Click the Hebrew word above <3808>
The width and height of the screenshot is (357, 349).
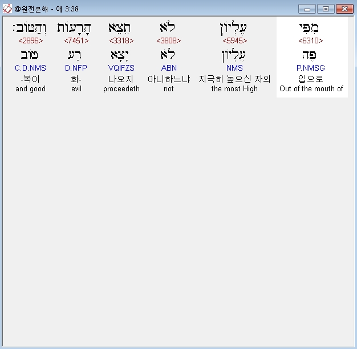(167, 27)
